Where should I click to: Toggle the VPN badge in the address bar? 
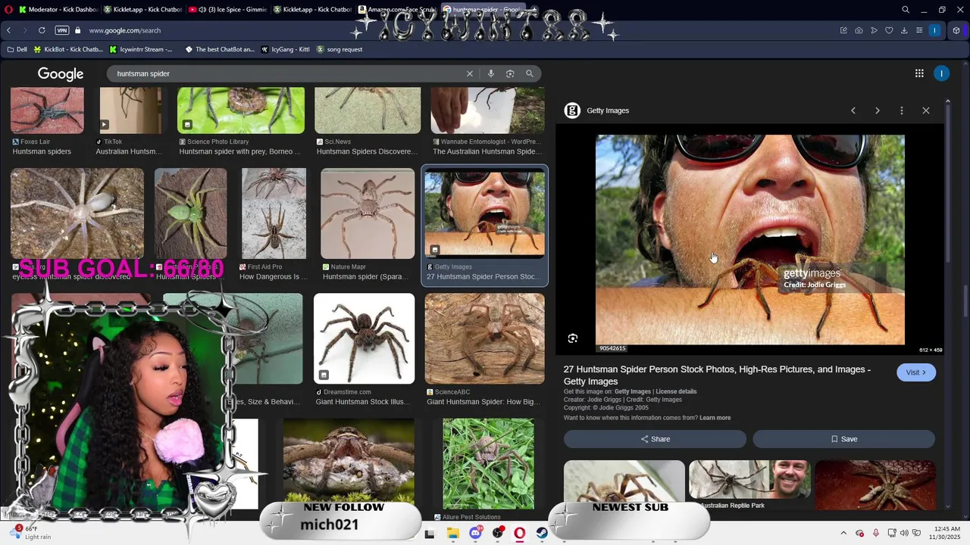62,30
